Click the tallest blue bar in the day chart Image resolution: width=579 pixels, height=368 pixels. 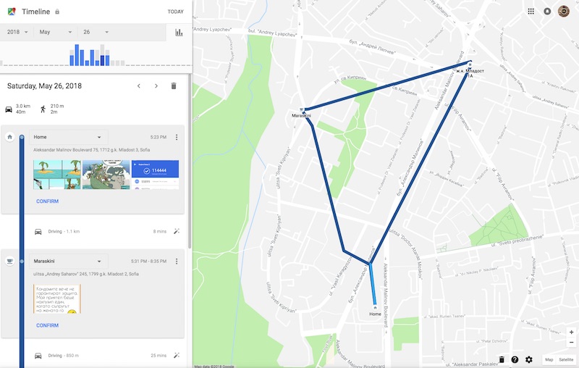[77, 55]
